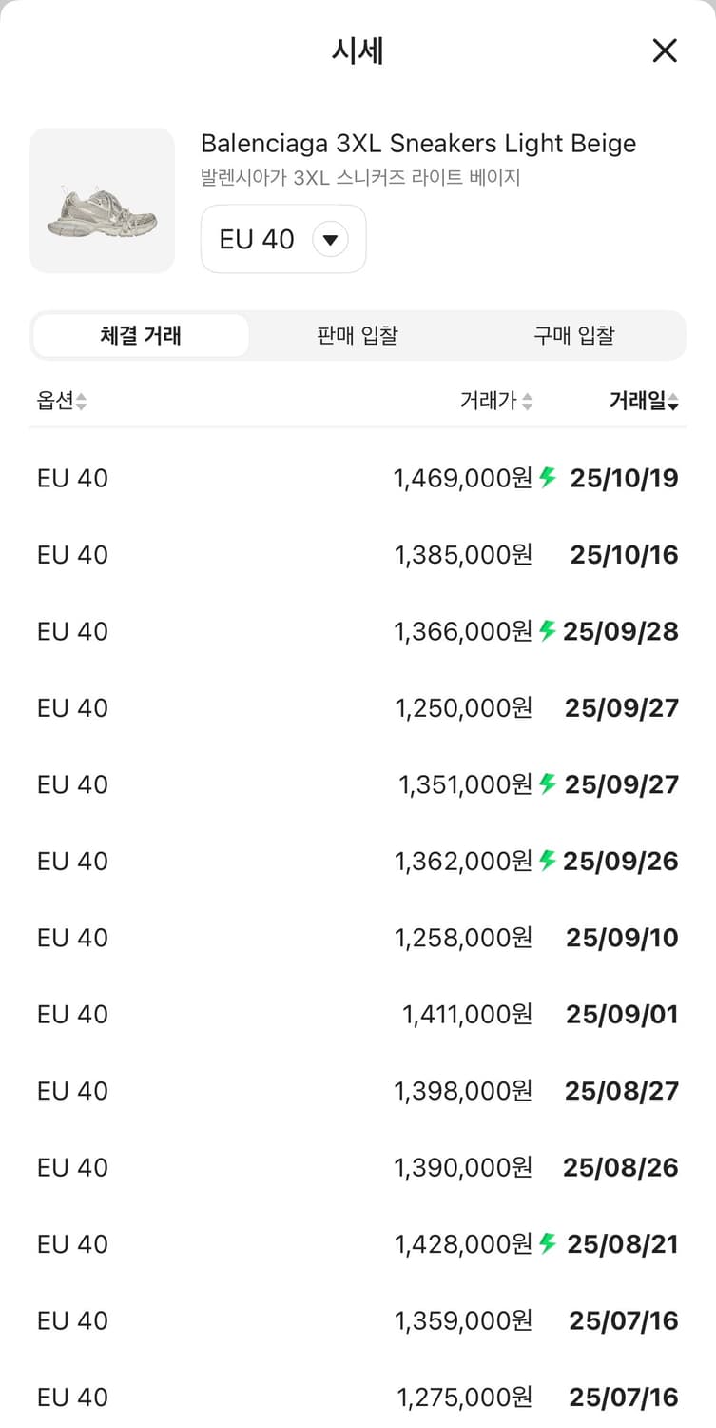
Task: Sort by the 거래가 price column arrows
Action: (527, 402)
